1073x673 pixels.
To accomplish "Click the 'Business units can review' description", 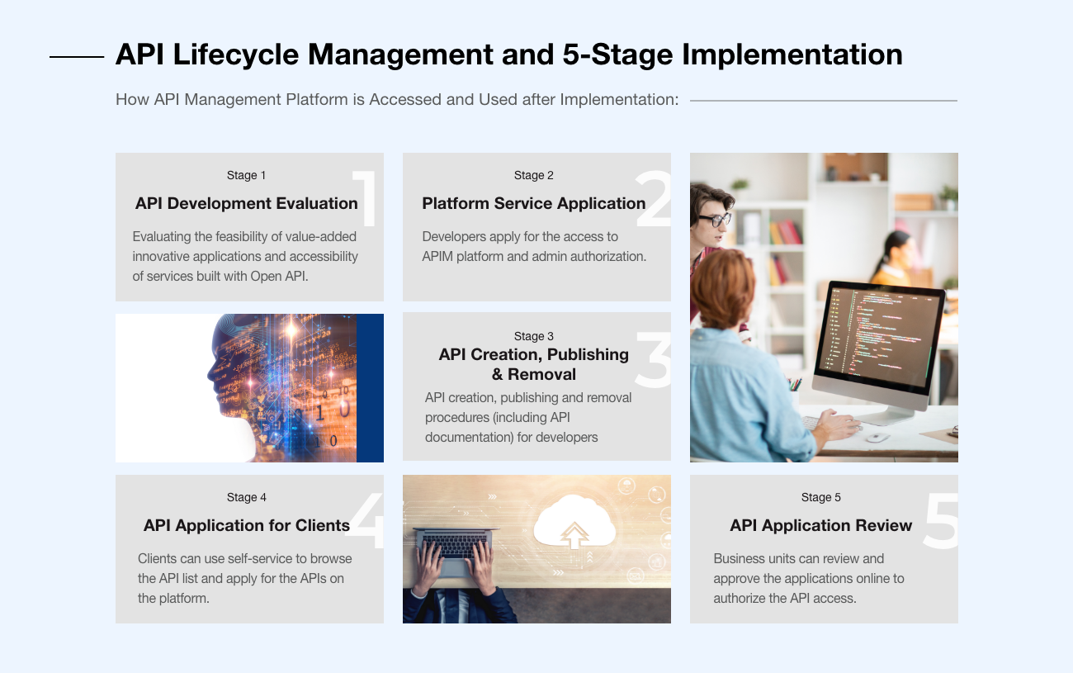I will click(809, 578).
